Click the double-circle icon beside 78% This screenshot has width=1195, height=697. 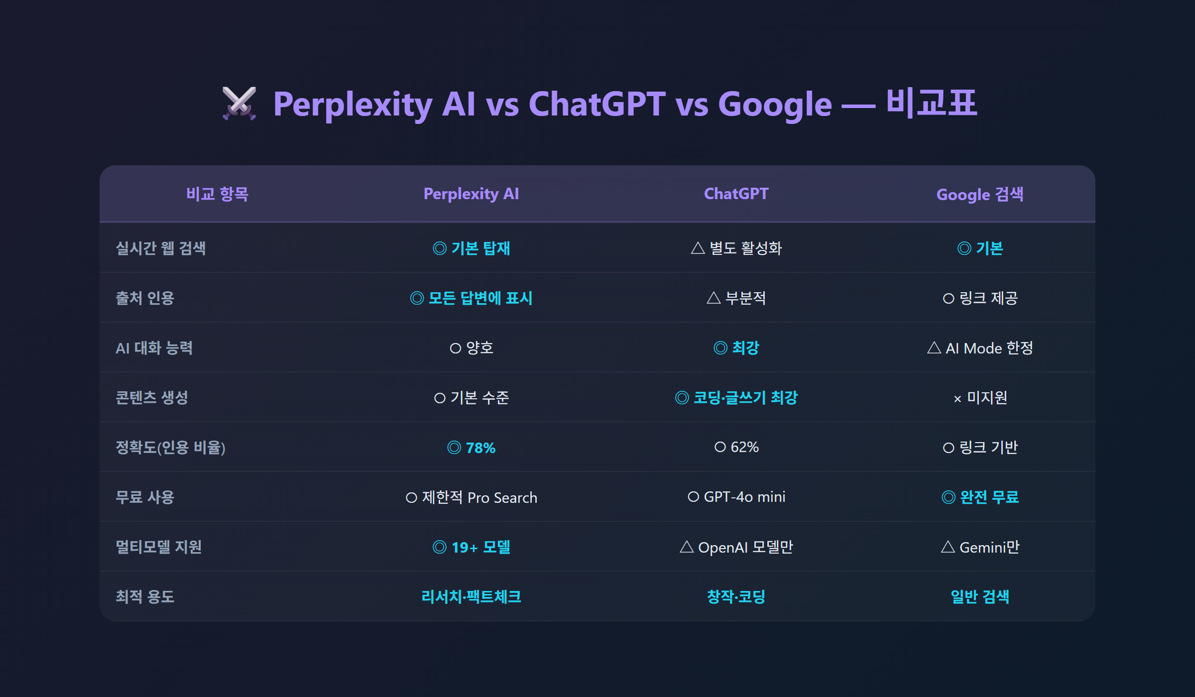tap(454, 447)
